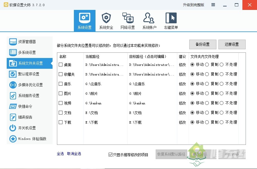257x169 pixels.
Task: Click the 恢复系统默认路径 button
Action: point(171,154)
